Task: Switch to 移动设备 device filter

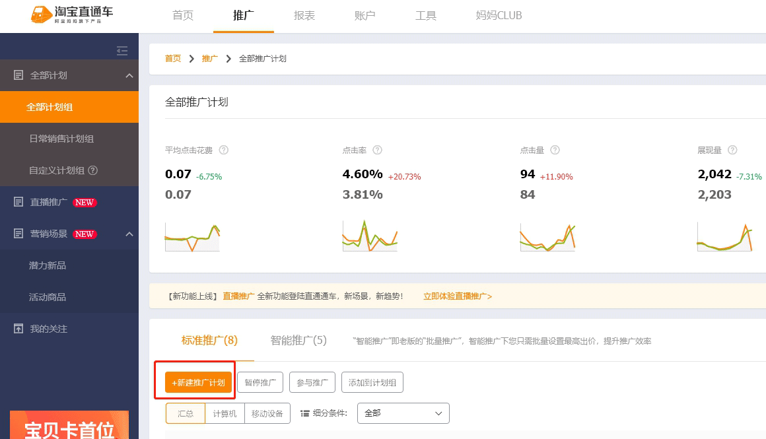Action: pos(267,413)
